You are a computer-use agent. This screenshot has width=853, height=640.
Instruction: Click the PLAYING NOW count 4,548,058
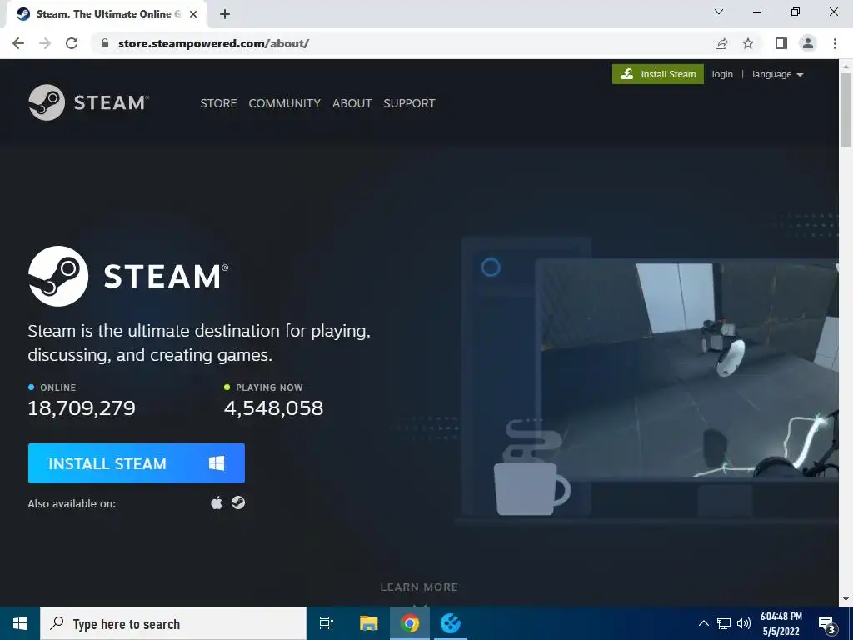pyautogui.click(x=273, y=407)
